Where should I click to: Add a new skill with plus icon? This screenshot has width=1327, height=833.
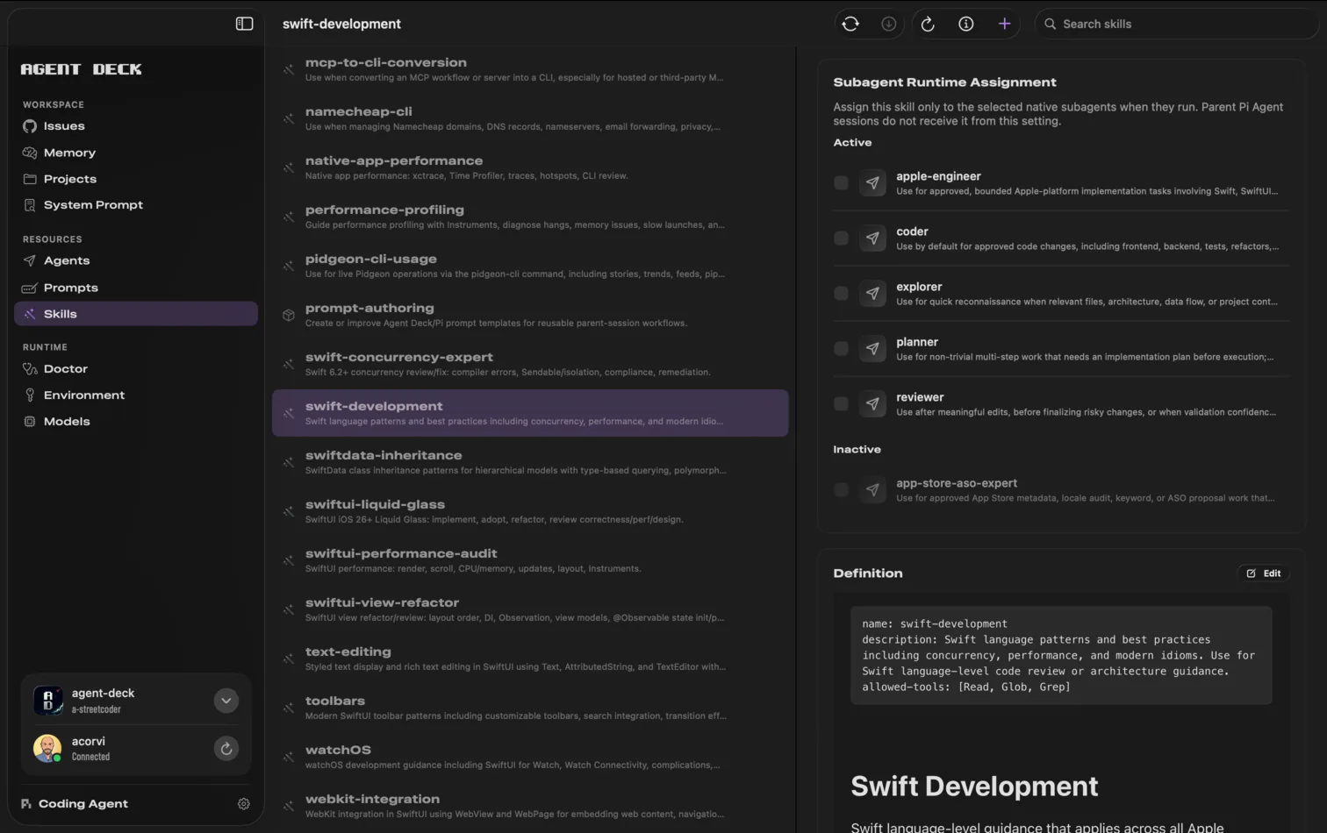click(x=1005, y=24)
